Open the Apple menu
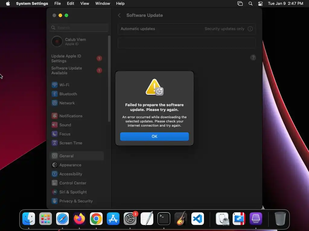309x231 pixels. pyautogui.click(x=8, y=4)
